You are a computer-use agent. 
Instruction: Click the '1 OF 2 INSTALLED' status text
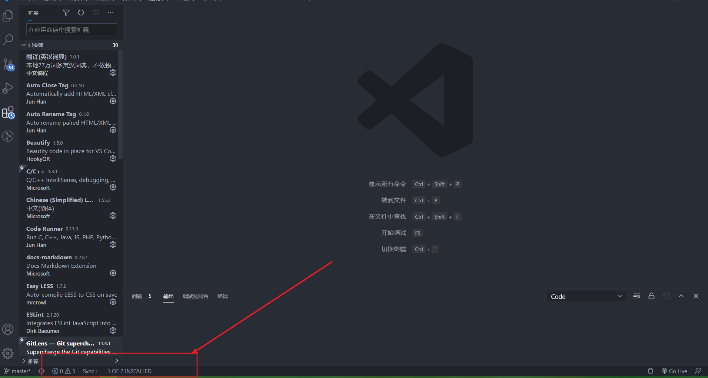point(130,371)
